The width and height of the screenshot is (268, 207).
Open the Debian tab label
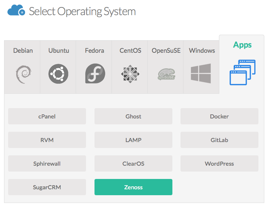[23, 51]
